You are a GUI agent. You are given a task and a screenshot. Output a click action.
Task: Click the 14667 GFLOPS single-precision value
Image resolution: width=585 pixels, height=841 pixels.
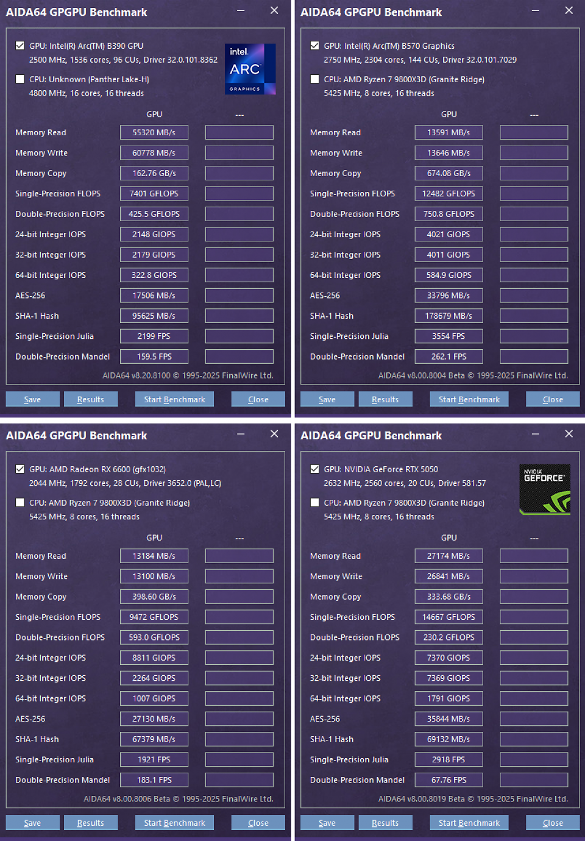(x=449, y=617)
